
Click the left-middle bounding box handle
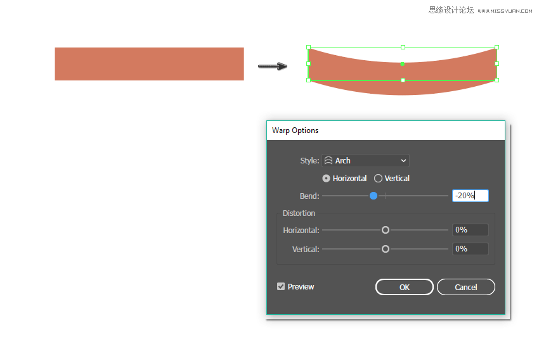(x=308, y=63)
